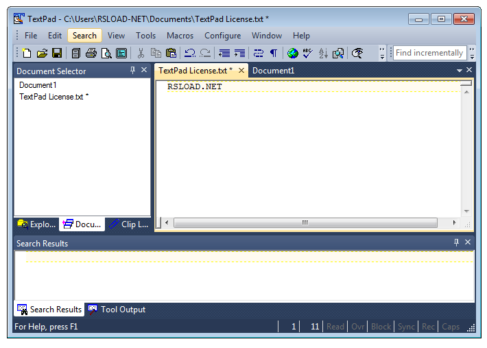Open Find in Files from the toolbar
Viewport: 487px width, 348px height.
[x=338, y=53]
